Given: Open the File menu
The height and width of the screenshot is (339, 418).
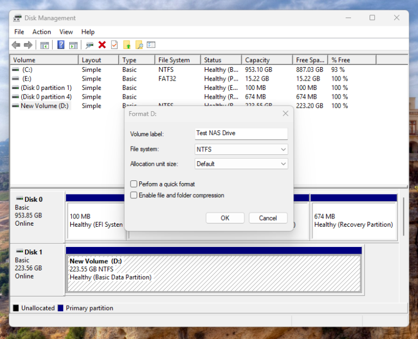Looking at the screenshot, I should 19,32.
